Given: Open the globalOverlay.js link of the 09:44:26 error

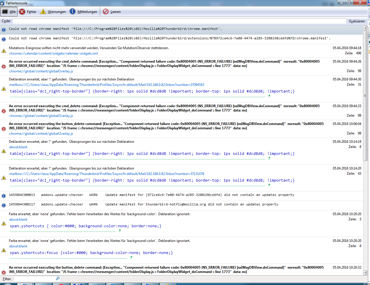Looking at the screenshot, I should pos(41,71).
